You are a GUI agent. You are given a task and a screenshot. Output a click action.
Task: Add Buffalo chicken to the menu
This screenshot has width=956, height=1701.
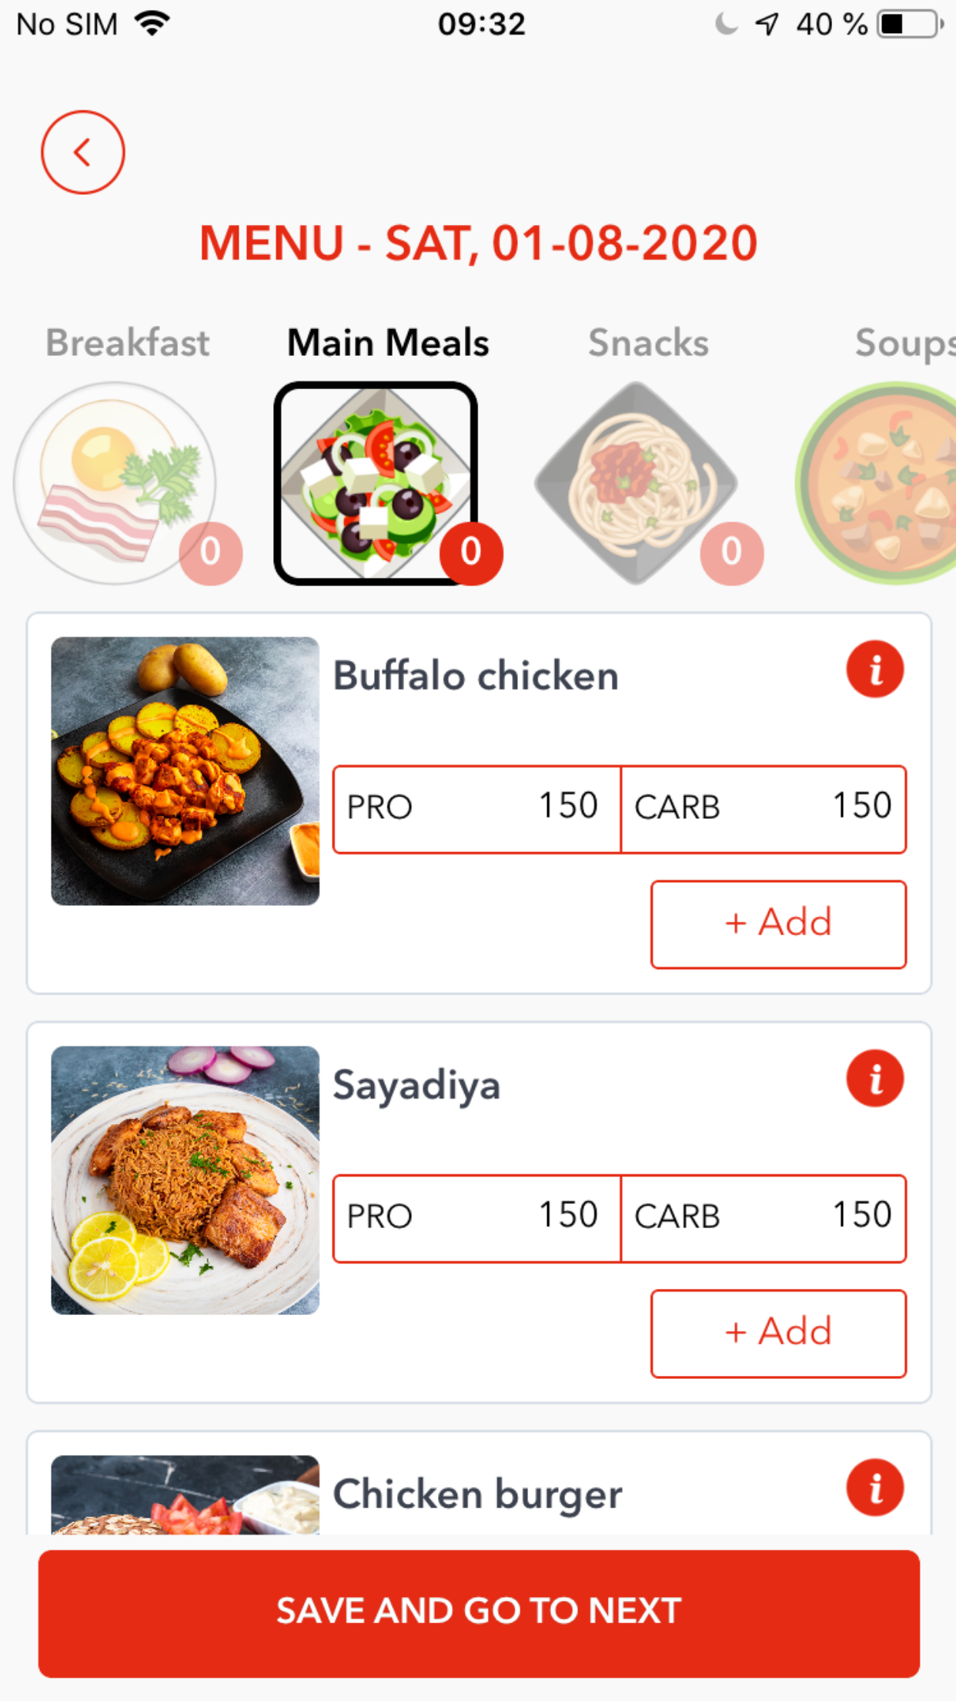pos(778,924)
